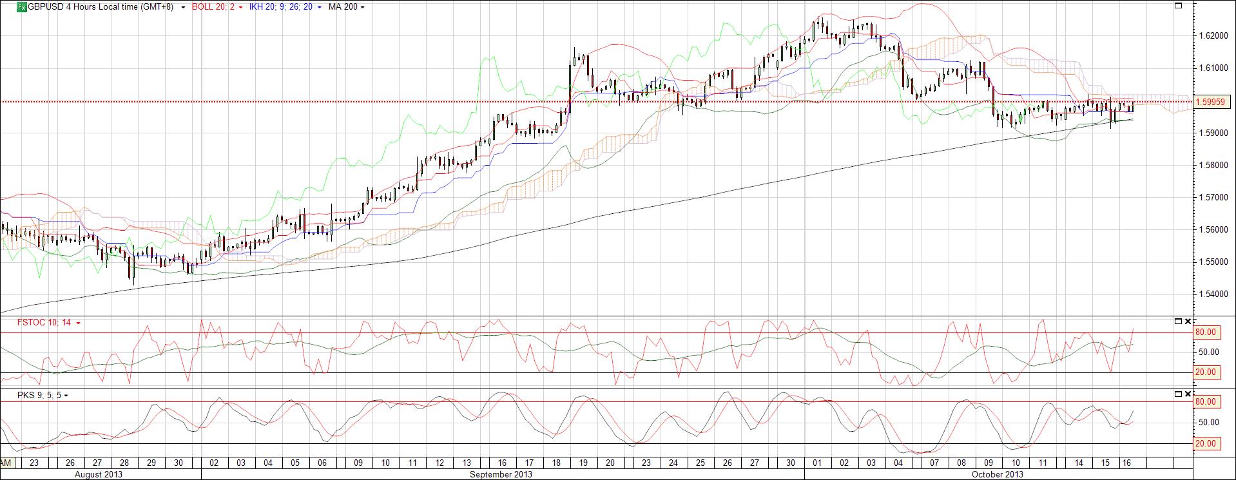Expand the BOLL 20; 2 indicator menu
1236x480 pixels.
[x=241, y=8]
